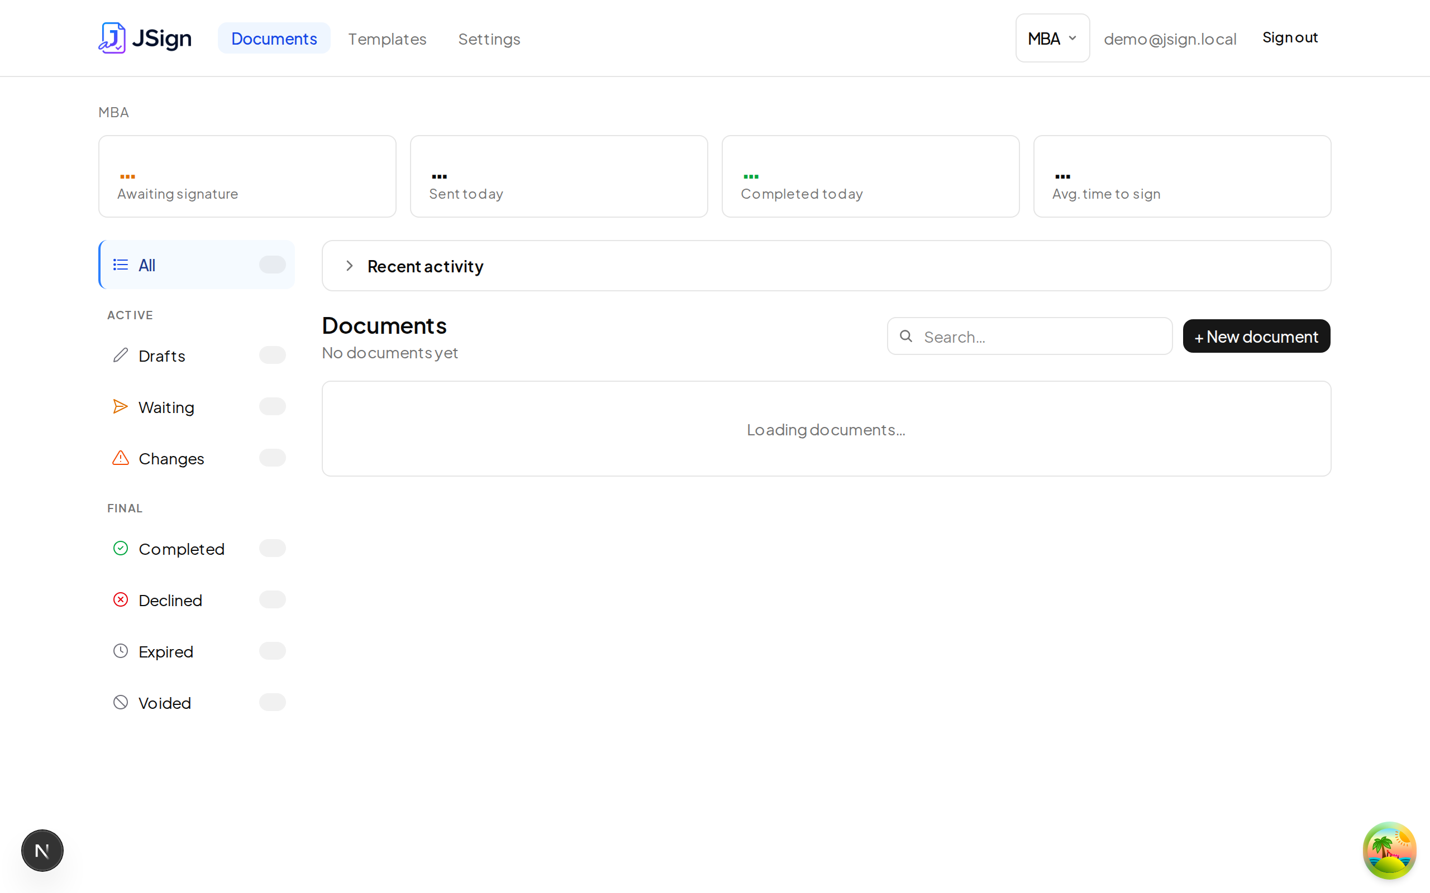The width and height of the screenshot is (1430, 893).
Task: Click the Voided ban icon
Action: click(121, 702)
